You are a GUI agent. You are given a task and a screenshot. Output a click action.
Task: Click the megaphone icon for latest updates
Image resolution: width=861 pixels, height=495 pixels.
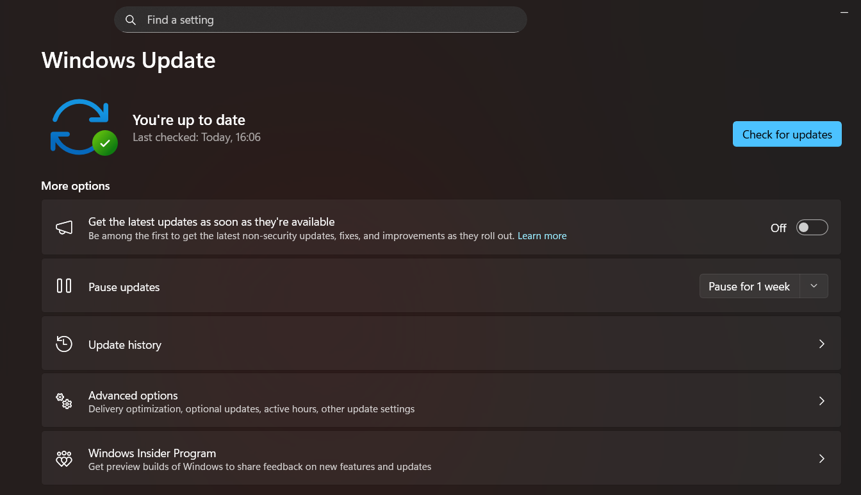64,228
